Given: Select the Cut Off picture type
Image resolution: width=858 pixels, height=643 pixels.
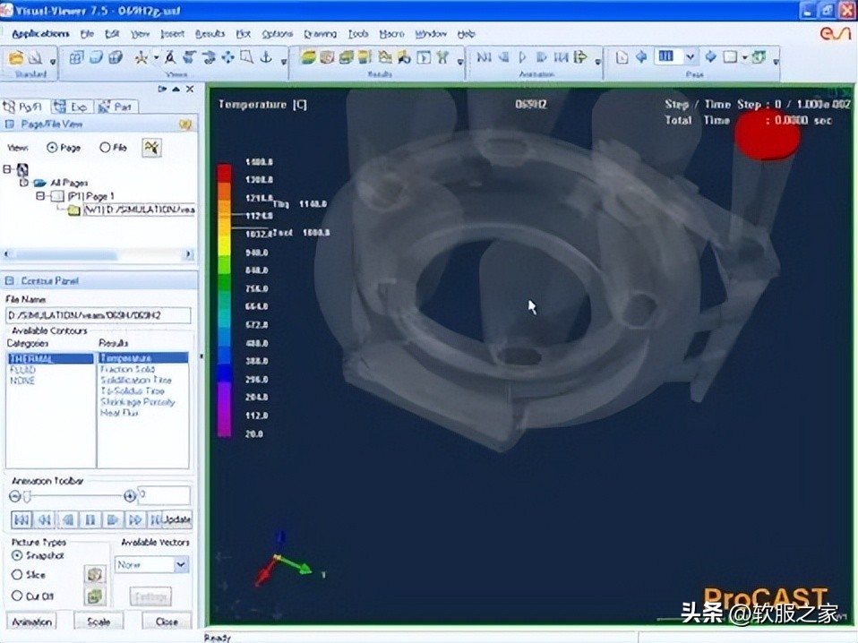Looking at the screenshot, I should click(18, 596).
